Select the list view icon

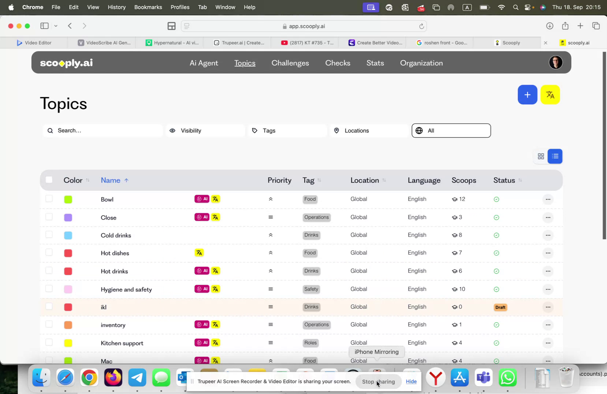point(555,156)
